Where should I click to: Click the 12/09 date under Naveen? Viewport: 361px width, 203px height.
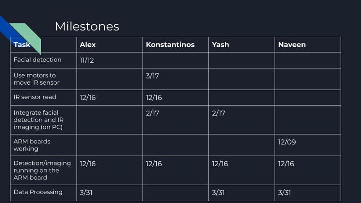coord(287,142)
